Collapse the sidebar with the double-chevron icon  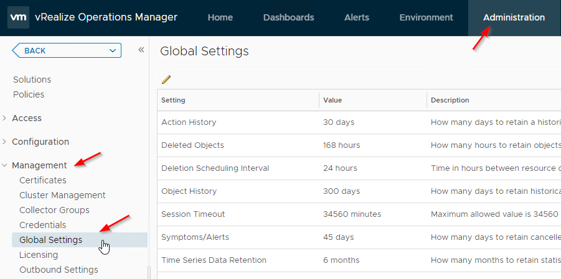point(141,50)
